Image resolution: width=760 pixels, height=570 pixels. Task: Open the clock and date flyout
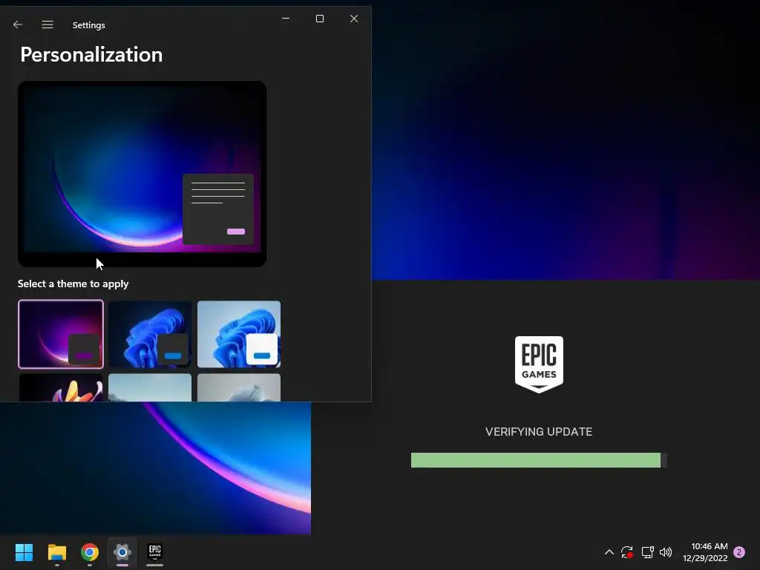coord(705,552)
